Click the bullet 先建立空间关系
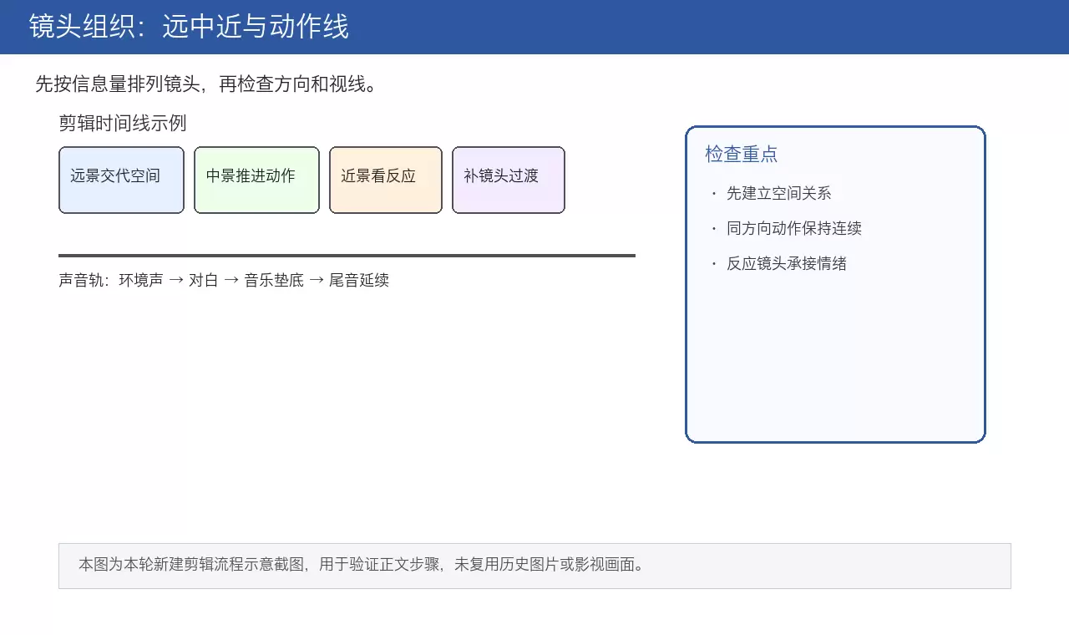Viewport: 1069px width, 635px height. coord(778,193)
